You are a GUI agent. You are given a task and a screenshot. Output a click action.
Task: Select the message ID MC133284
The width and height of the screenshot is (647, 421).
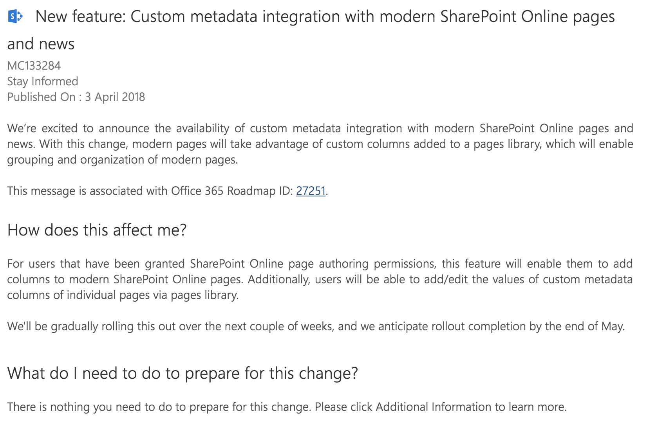click(x=34, y=66)
